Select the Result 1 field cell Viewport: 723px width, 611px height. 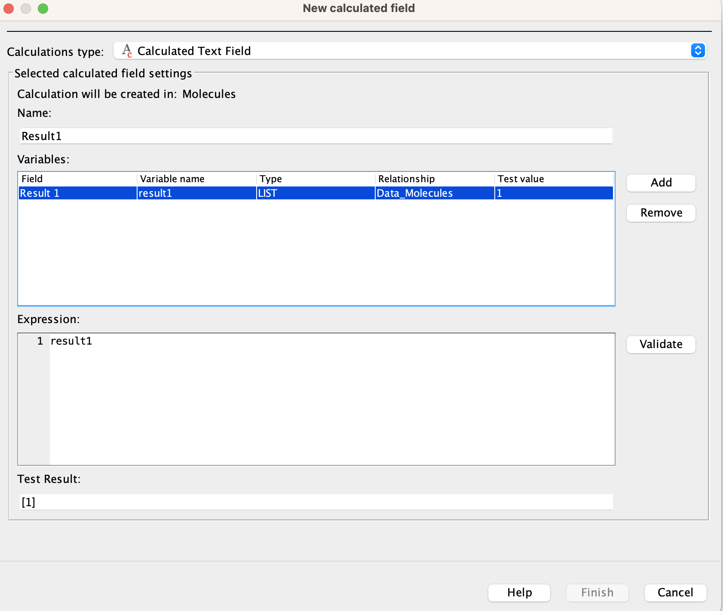[77, 193]
